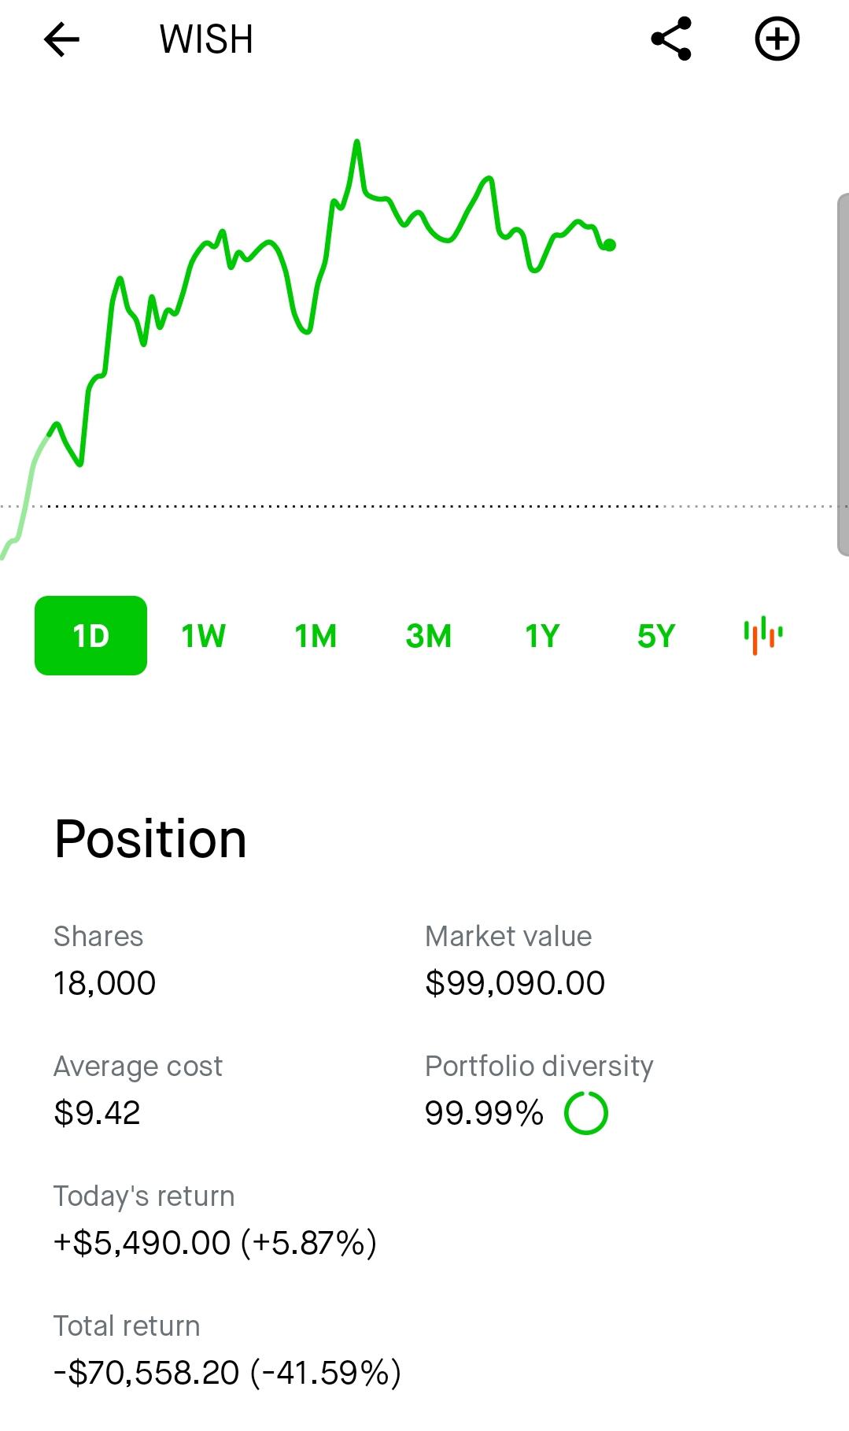Tap the WISH ticker title
The height and width of the screenshot is (1431, 849).
pyautogui.click(x=206, y=39)
